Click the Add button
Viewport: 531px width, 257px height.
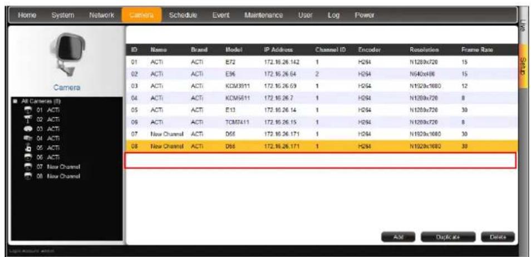pyautogui.click(x=398, y=237)
